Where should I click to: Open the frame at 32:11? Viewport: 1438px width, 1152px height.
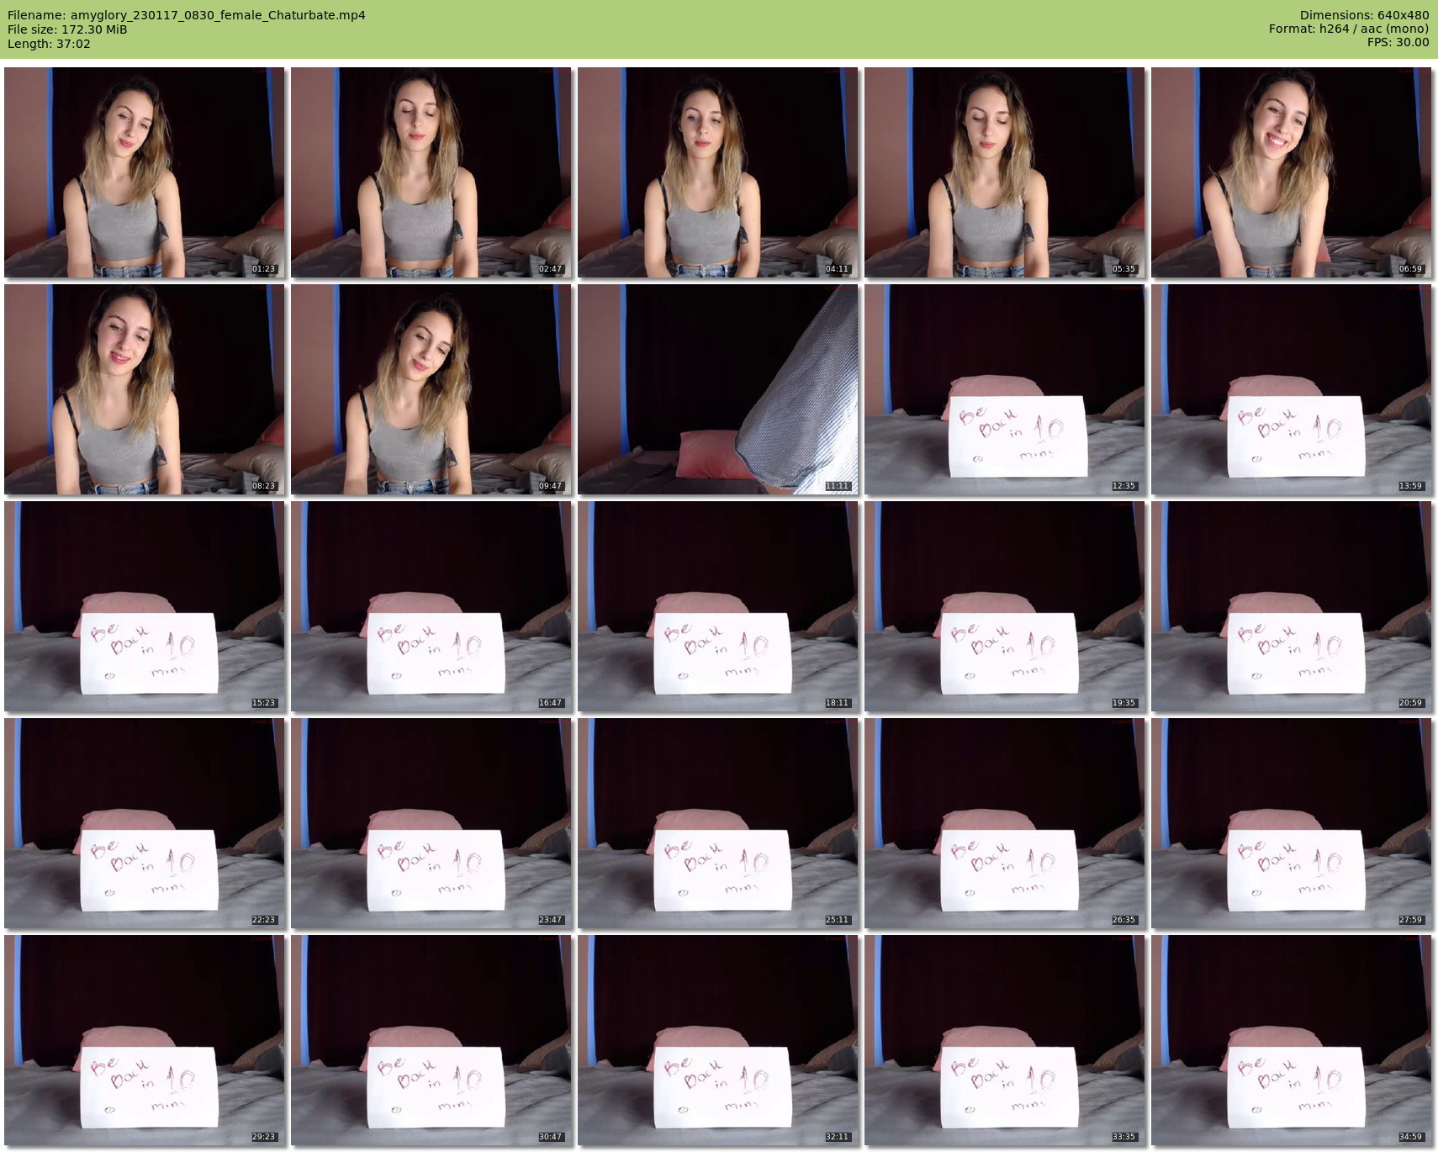718,1040
